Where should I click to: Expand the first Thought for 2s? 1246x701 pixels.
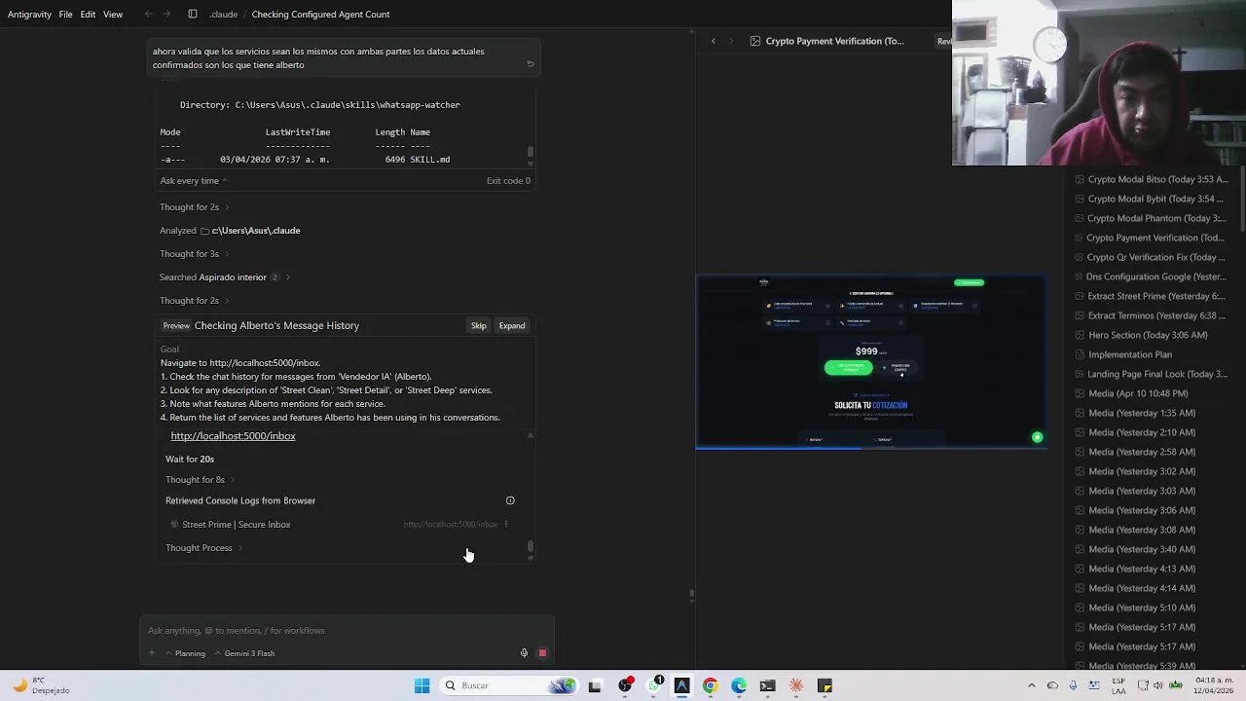tap(195, 207)
